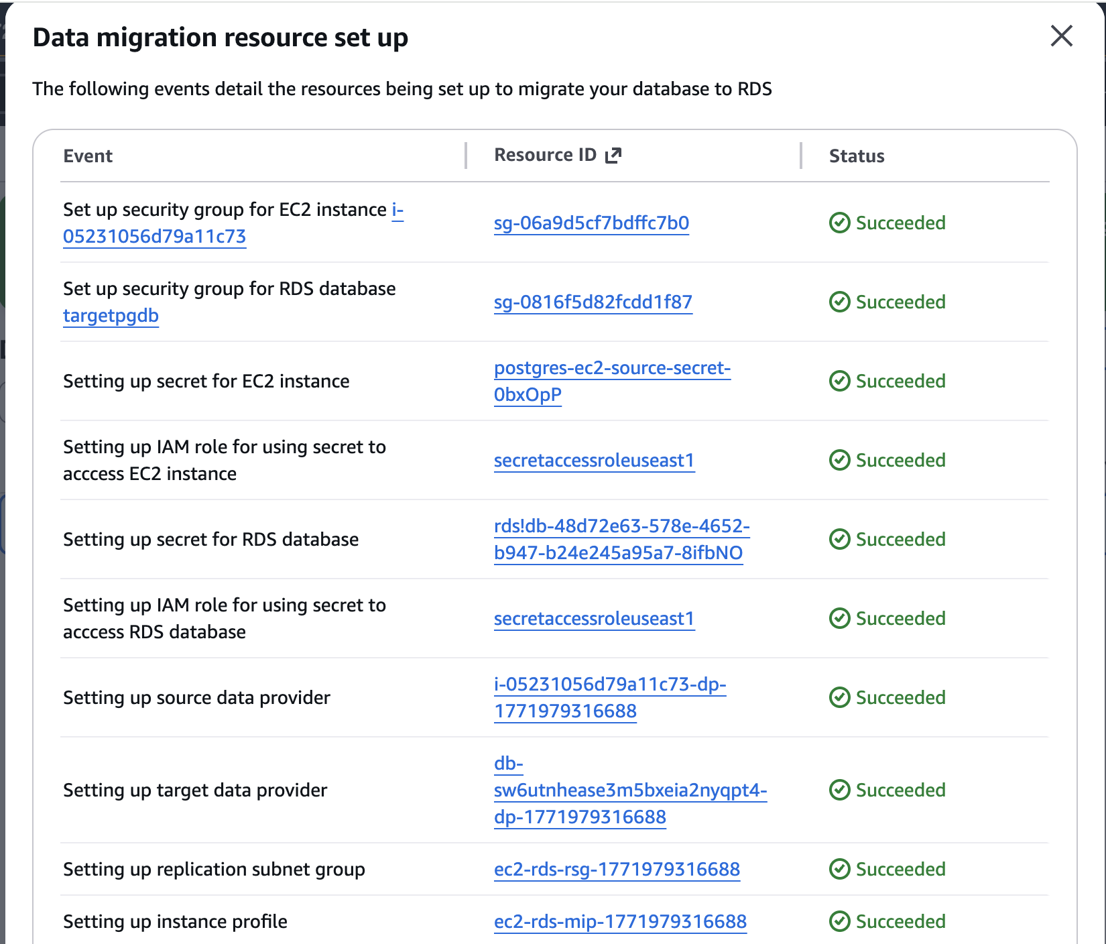Click the Event column header

pos(88,156)
